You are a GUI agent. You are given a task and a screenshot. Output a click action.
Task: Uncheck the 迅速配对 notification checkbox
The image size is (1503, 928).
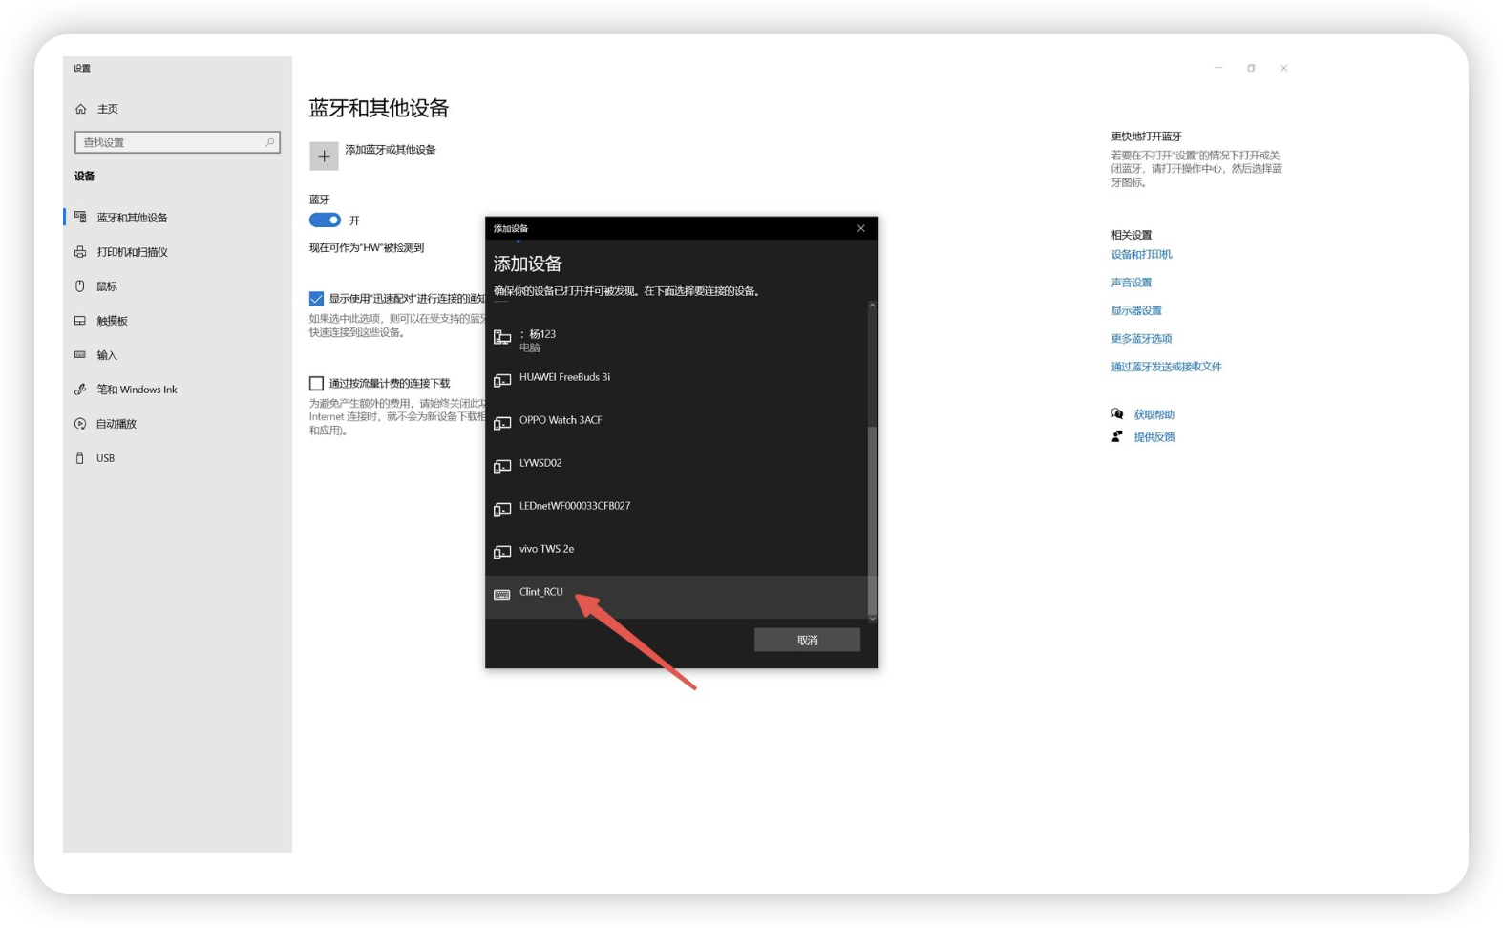[316, 299]
